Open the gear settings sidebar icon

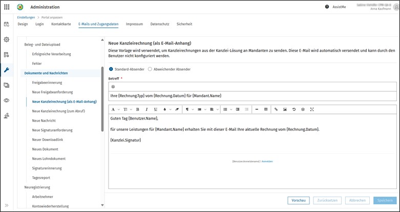click(6, 39)
